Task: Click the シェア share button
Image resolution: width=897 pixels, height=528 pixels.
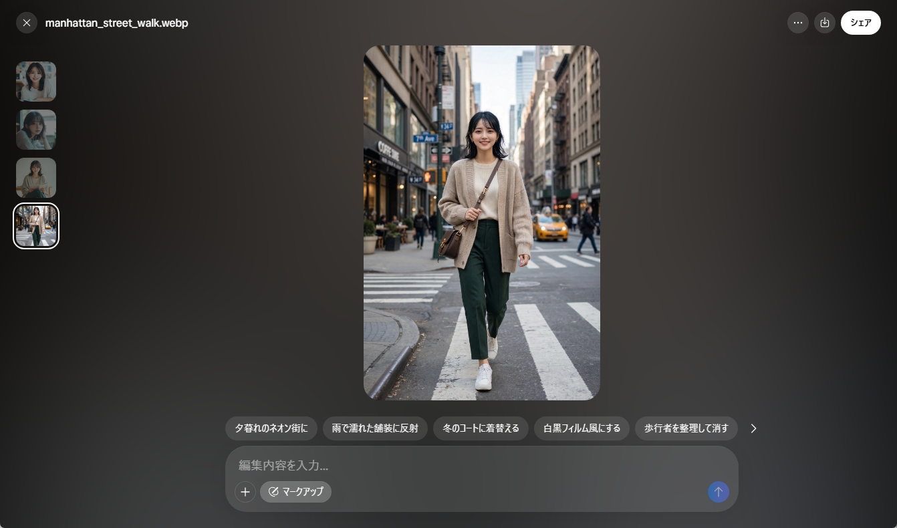Action: (861, 23)
